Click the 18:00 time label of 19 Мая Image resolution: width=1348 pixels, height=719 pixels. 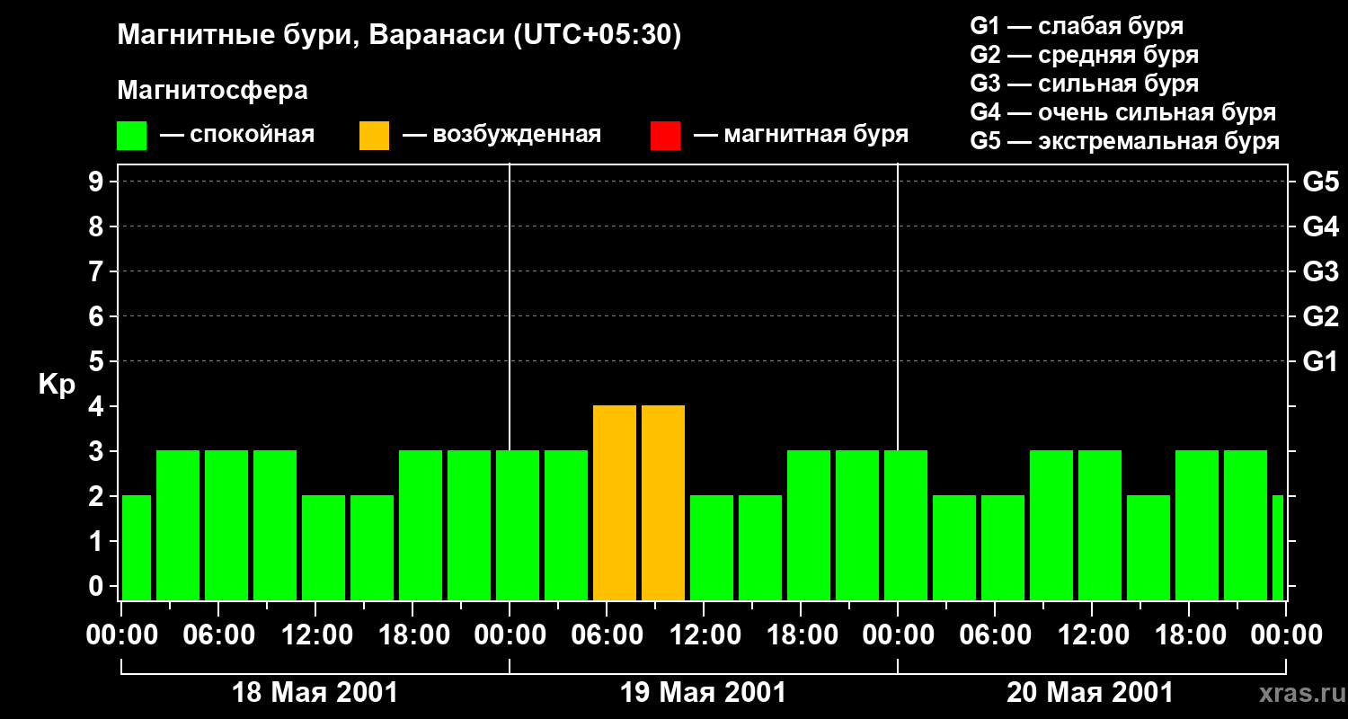pos(801,635)
